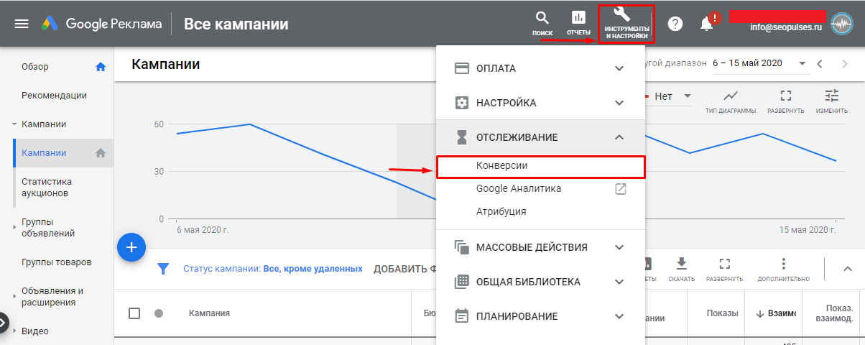The width and height of the screenshot is (865, 345).
Task: Click the blue filter funnel icon
Action: pos(163,269)
